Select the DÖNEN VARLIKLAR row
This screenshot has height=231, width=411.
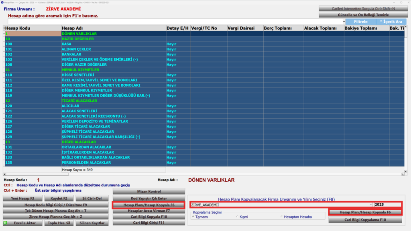pyautogui.click(x=204, y=34)
